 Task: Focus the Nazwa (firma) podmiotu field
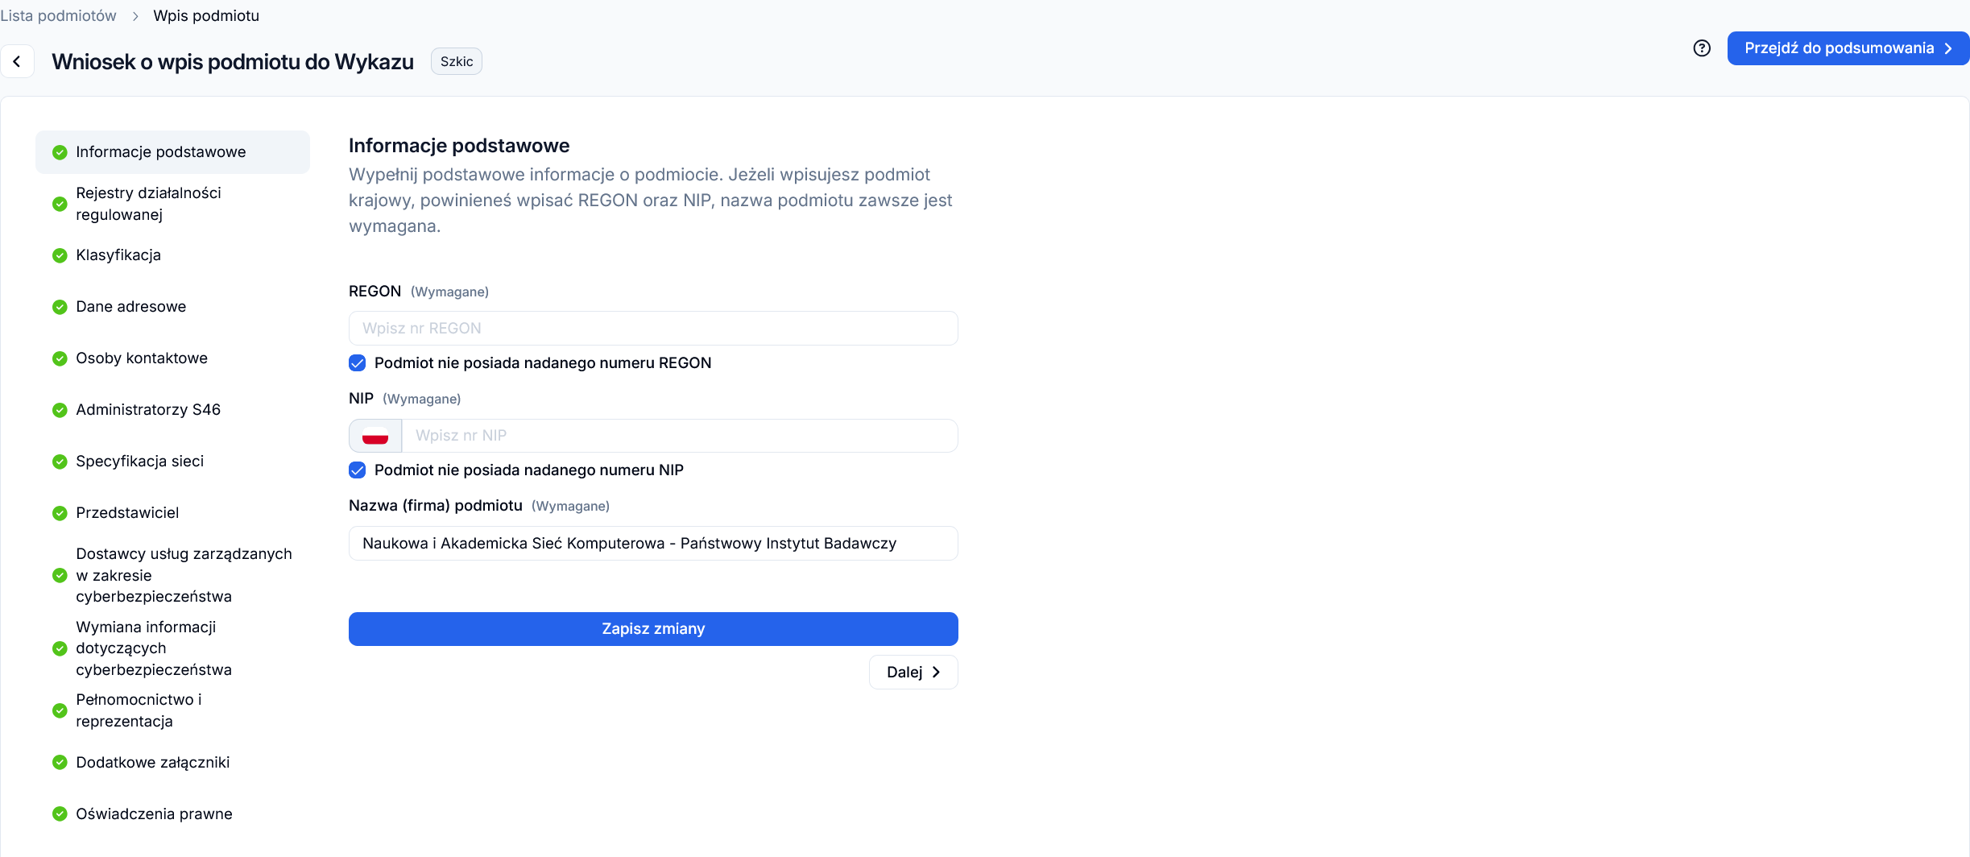pos(653,544)
